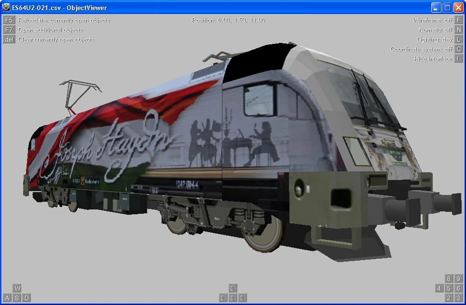Toggle coordinate system with the C key
The image size is (466, 305).
(459, 49)
